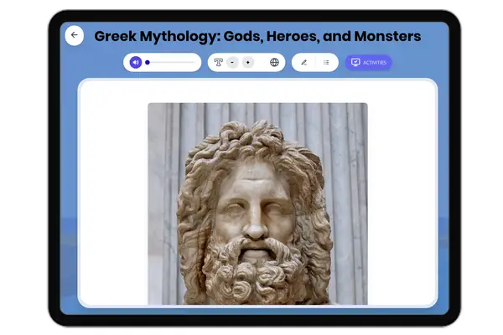The image size is (503, 335).
Task: Open language options via globe icon
Action: (274, 62)
